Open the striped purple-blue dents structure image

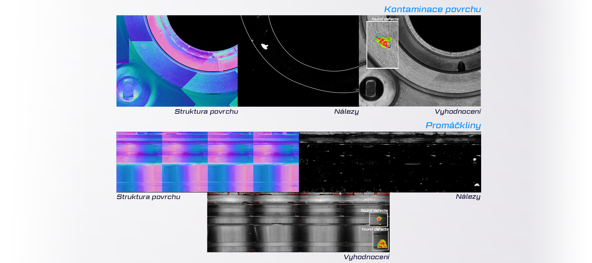coord(207,162)
